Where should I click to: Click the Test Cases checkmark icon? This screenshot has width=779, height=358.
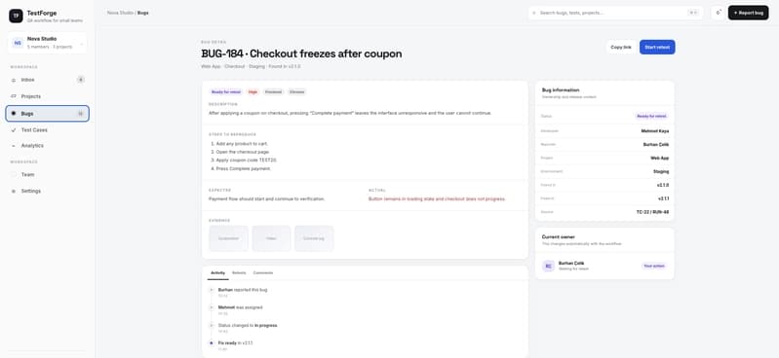coord(14,130)
